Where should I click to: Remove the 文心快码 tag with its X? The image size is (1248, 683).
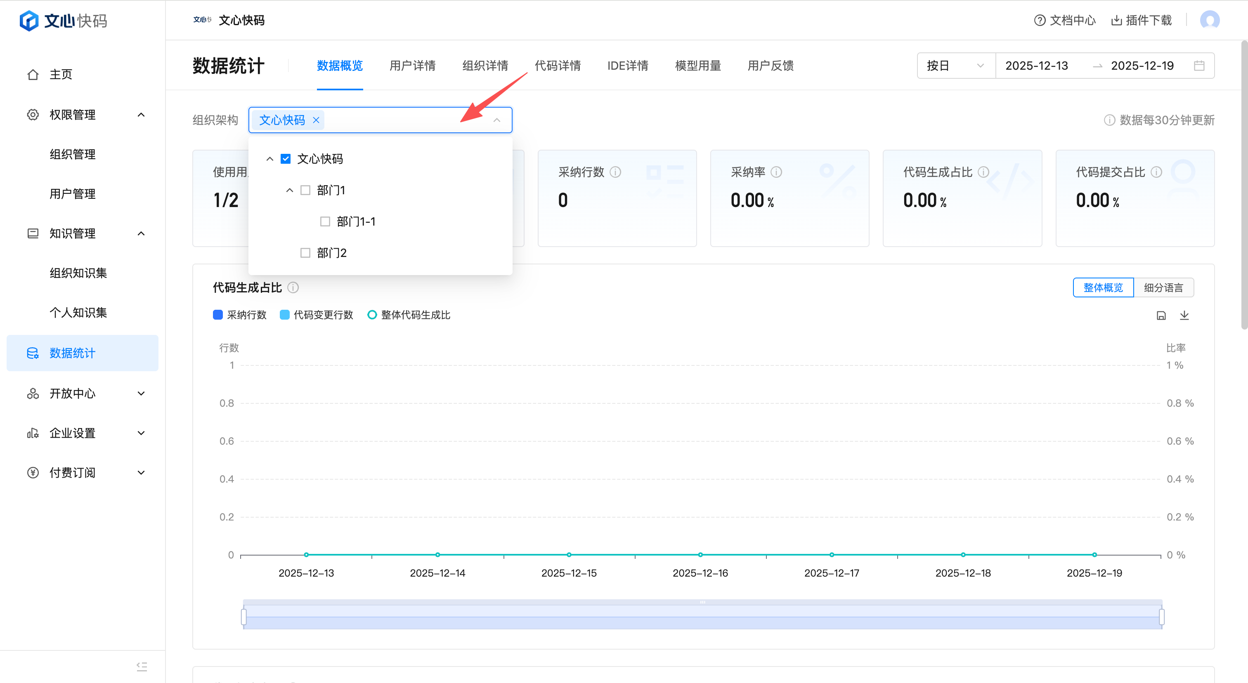pos(316,120)
